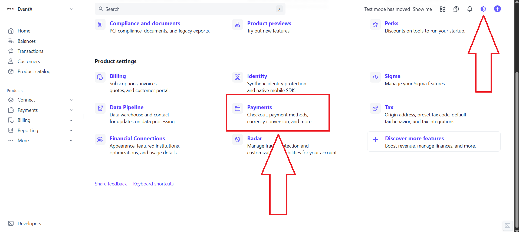Open Transactions in the sidebar
The height and width of the screenshot is (232, 519).
pos(30,51)
